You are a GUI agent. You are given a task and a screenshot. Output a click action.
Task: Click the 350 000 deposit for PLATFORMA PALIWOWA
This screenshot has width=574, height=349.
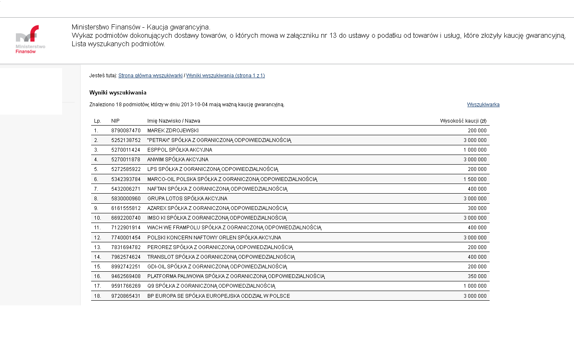tap(477, 276)
